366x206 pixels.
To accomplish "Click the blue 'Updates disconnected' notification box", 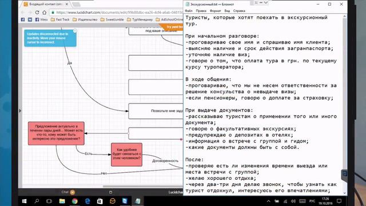I will point(50,38).
